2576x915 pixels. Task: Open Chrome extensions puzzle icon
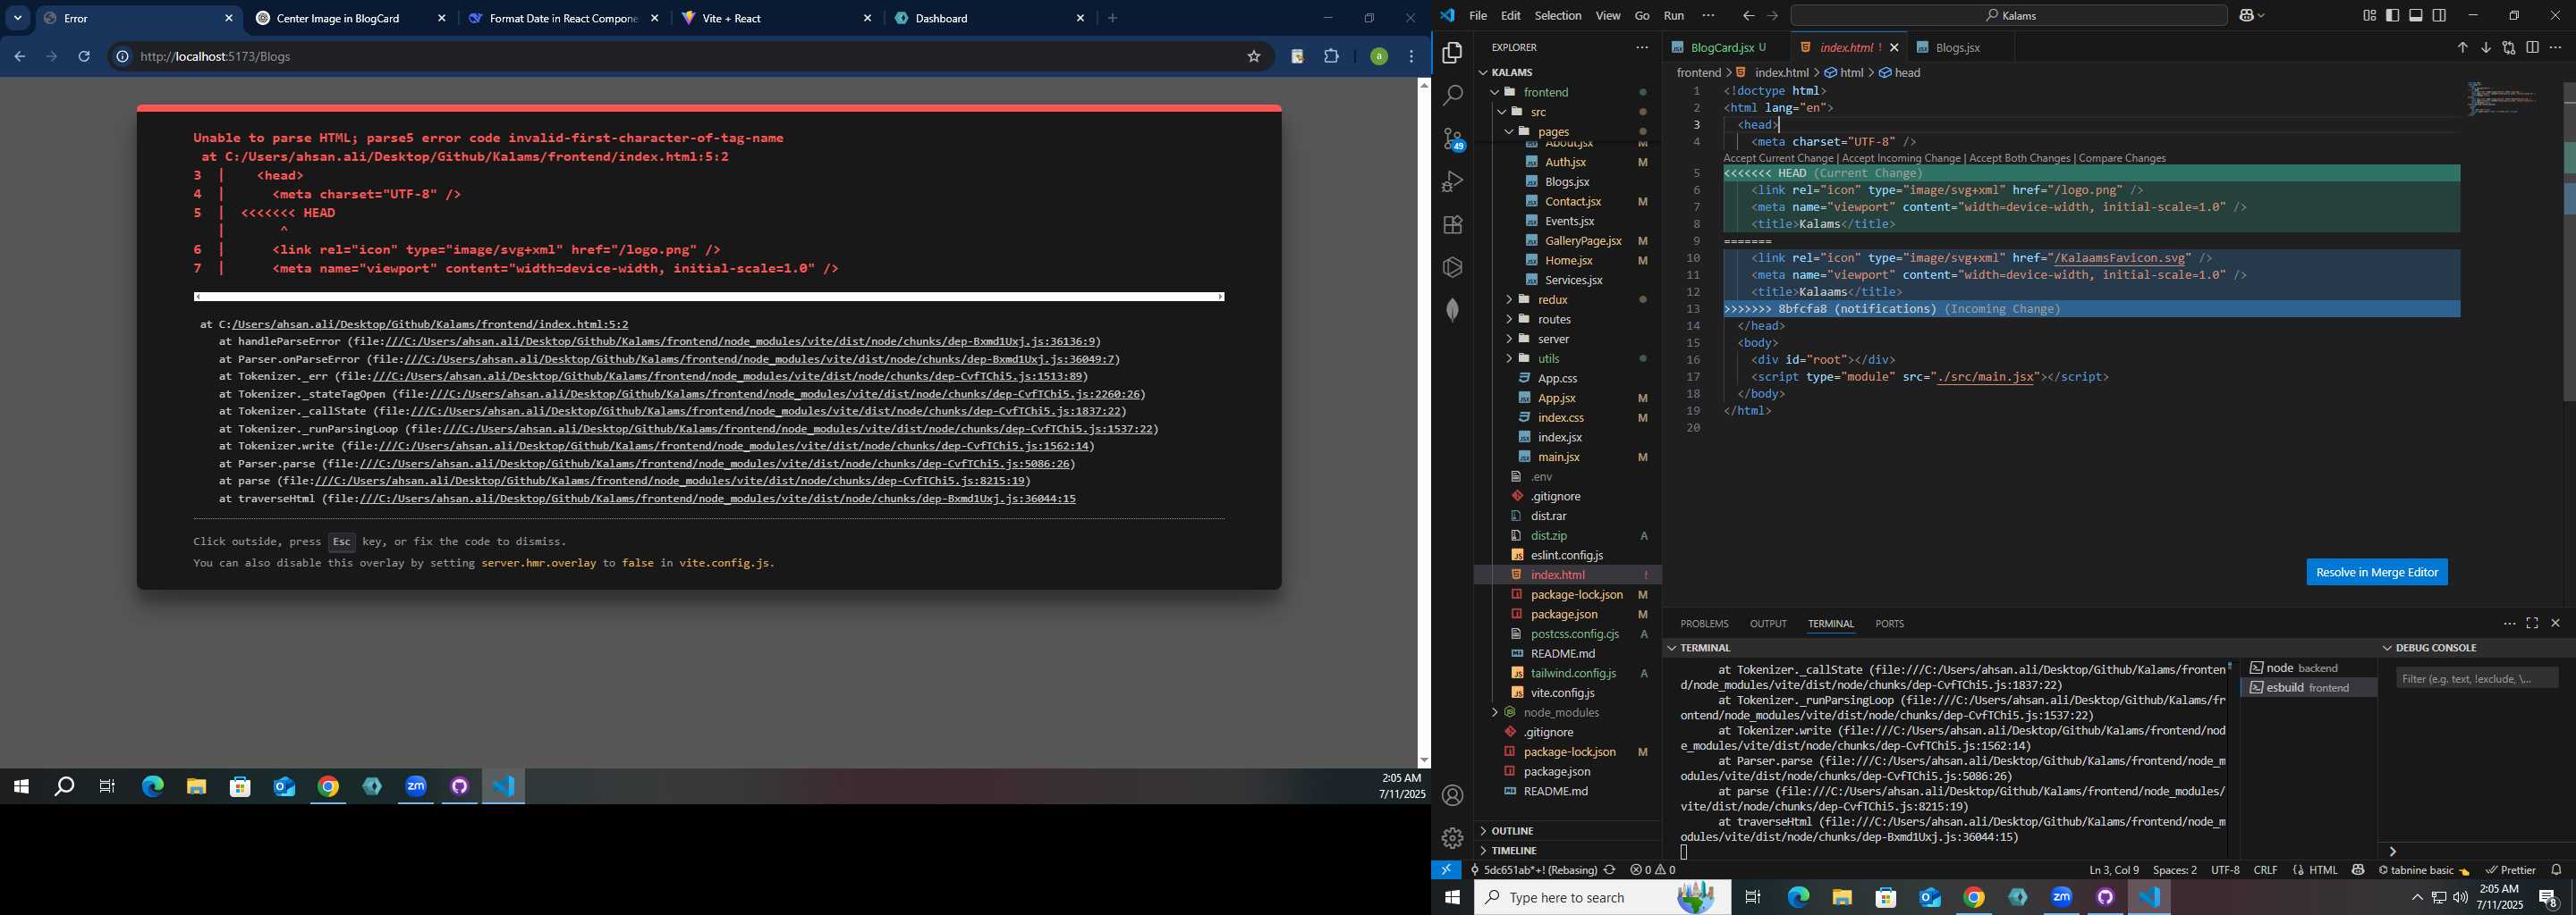(1332, 57)
